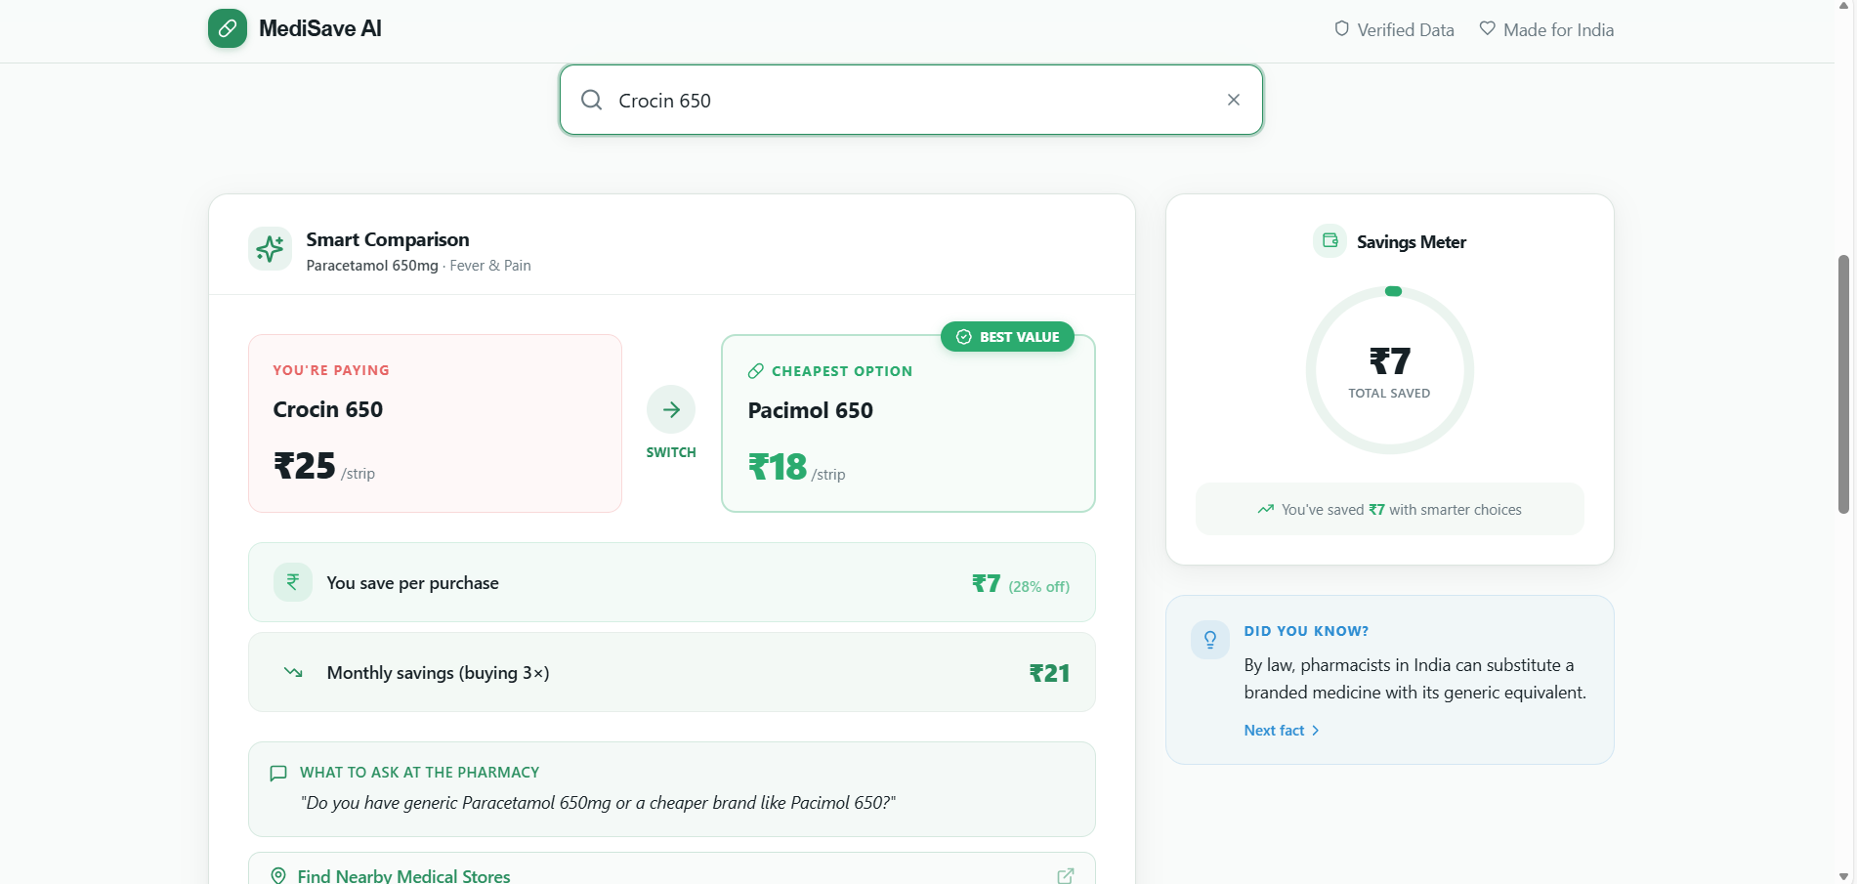Open Find Nearby Medical Stores link
Screen dimensions: 1857x884
(672, 868)
